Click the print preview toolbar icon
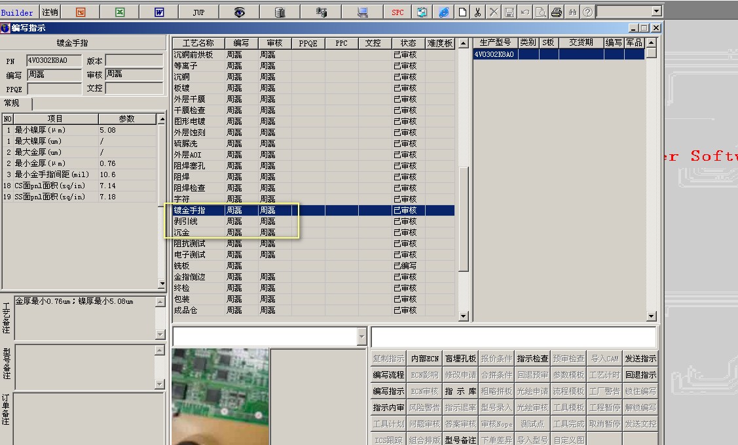Viewport: 738px width, 445px height. click(x=540, y=12)
